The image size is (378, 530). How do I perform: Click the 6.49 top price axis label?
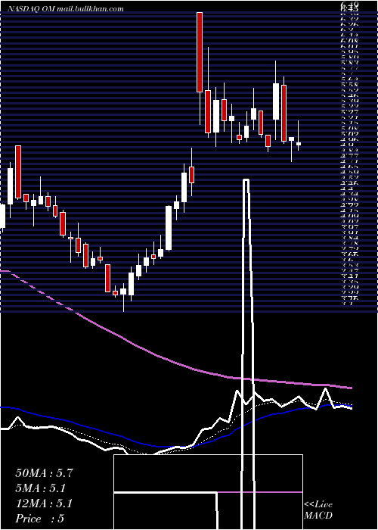349,4
